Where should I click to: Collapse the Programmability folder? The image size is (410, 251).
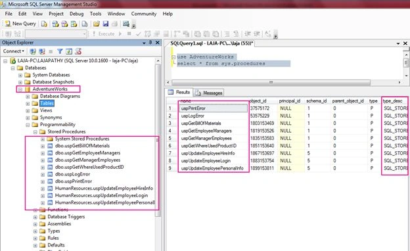point(28,125)
